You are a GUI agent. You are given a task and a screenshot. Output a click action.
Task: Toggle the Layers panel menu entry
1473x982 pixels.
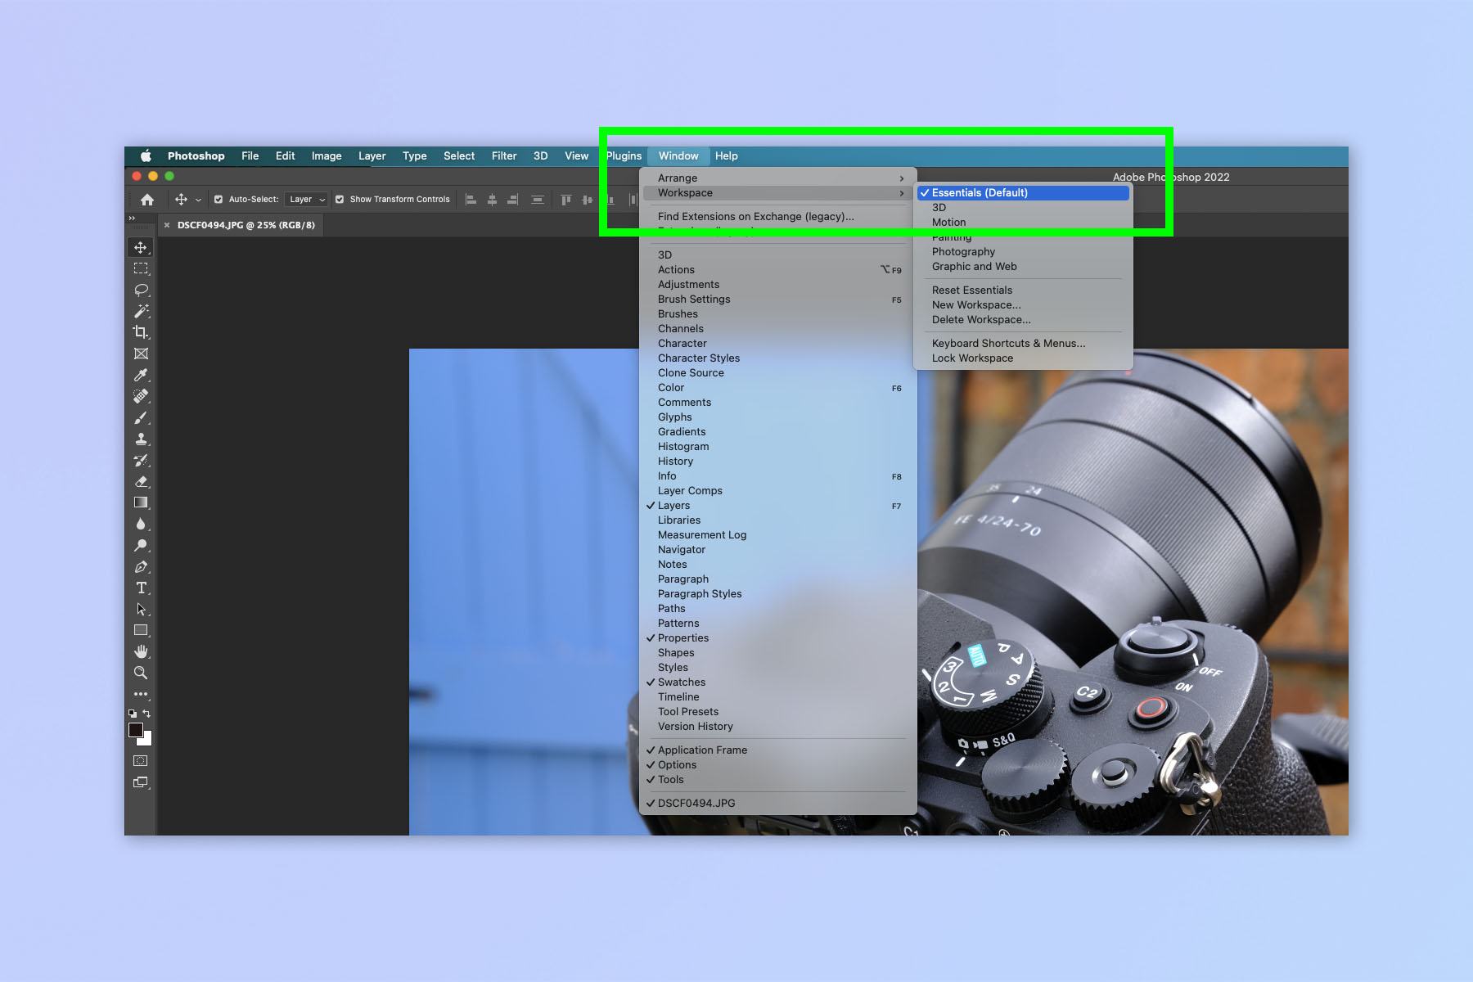(x=777, y=506)
